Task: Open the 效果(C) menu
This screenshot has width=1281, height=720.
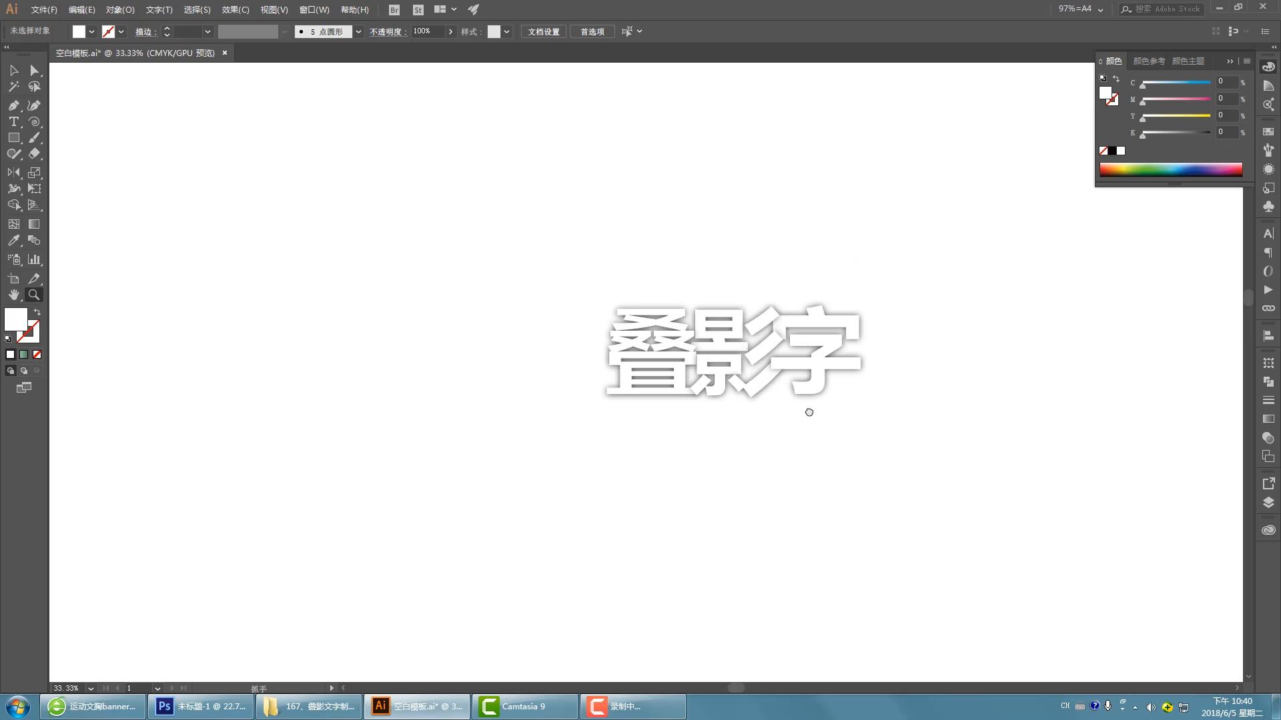Action: tap(235, 10)
